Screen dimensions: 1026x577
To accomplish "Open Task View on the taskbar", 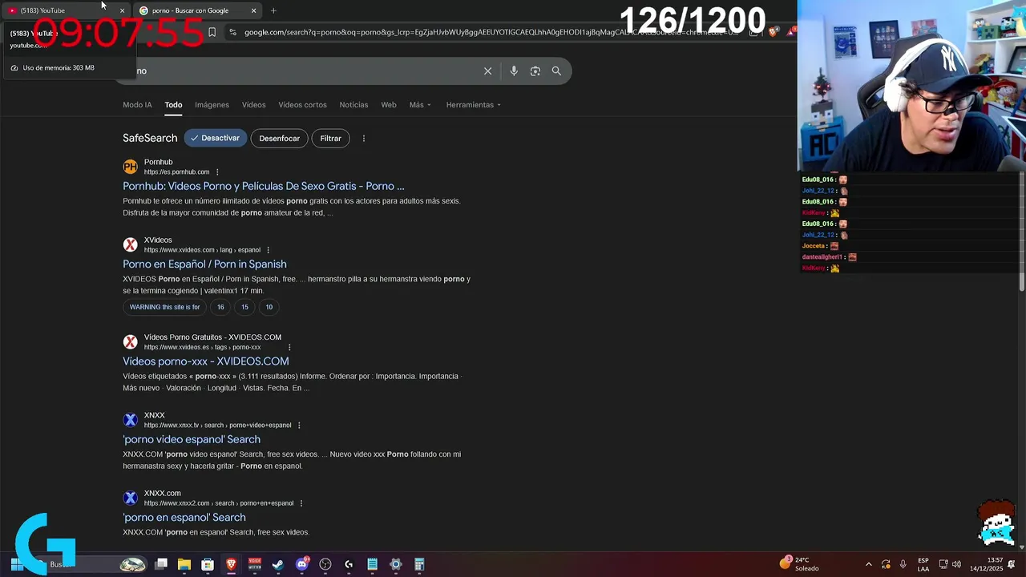I will [x=161, y=564].
